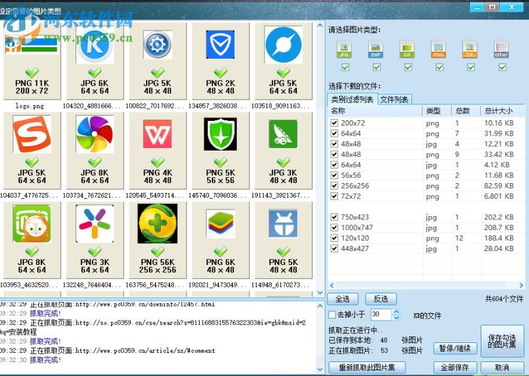Click the 重新抓取此图片集 button

click(367, 367)
